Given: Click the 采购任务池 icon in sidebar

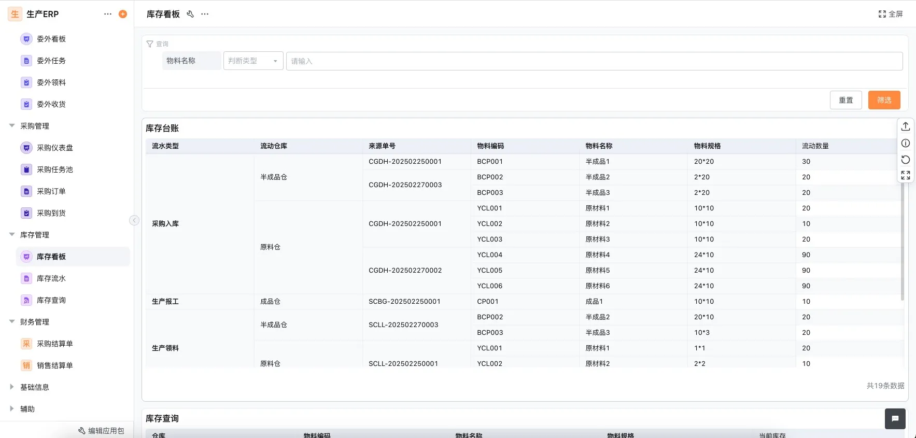Looking at the screenshot, I should pyautogui.click(x=26, y=169).
